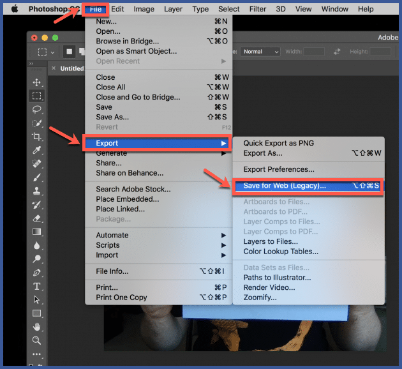Select the Healing Brush tool

36,163
